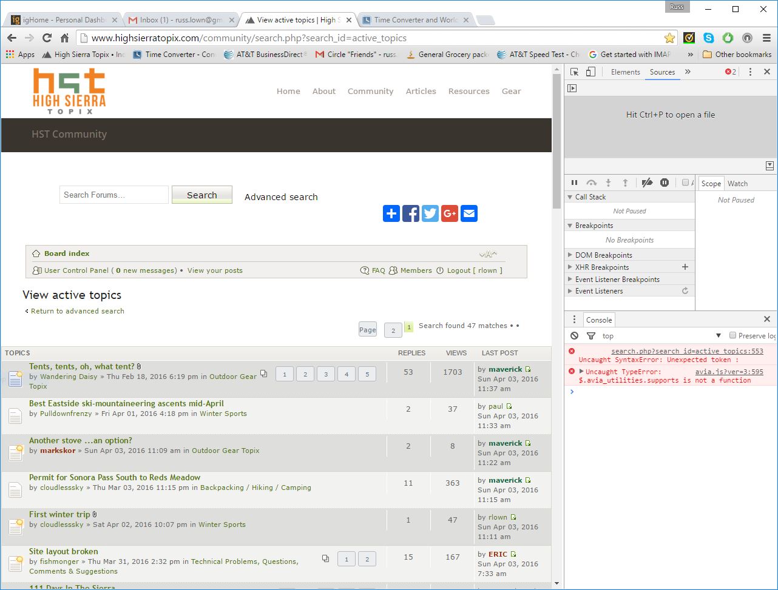Go to the browser home page icon
The image size is (778, 590).
pyautogui.click(x=64, y=38)
